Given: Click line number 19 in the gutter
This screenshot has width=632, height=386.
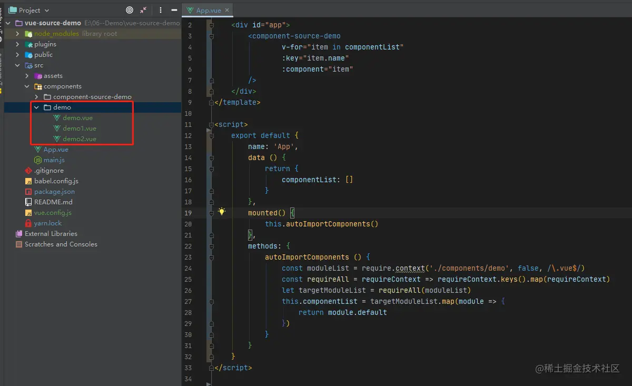Looking at the screenshot, I should pyautogui.click(x=189, y=213).
